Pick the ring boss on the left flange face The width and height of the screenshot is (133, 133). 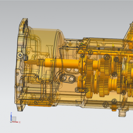click(20, 55)
